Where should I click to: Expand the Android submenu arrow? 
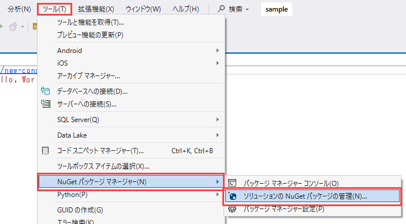(x=218, y=51)
